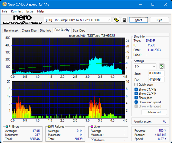Image resolution: width=172 pixels, height=143 pixels.
Task: Click the PI Failures total 20139
Action: (x=78, y=139)
